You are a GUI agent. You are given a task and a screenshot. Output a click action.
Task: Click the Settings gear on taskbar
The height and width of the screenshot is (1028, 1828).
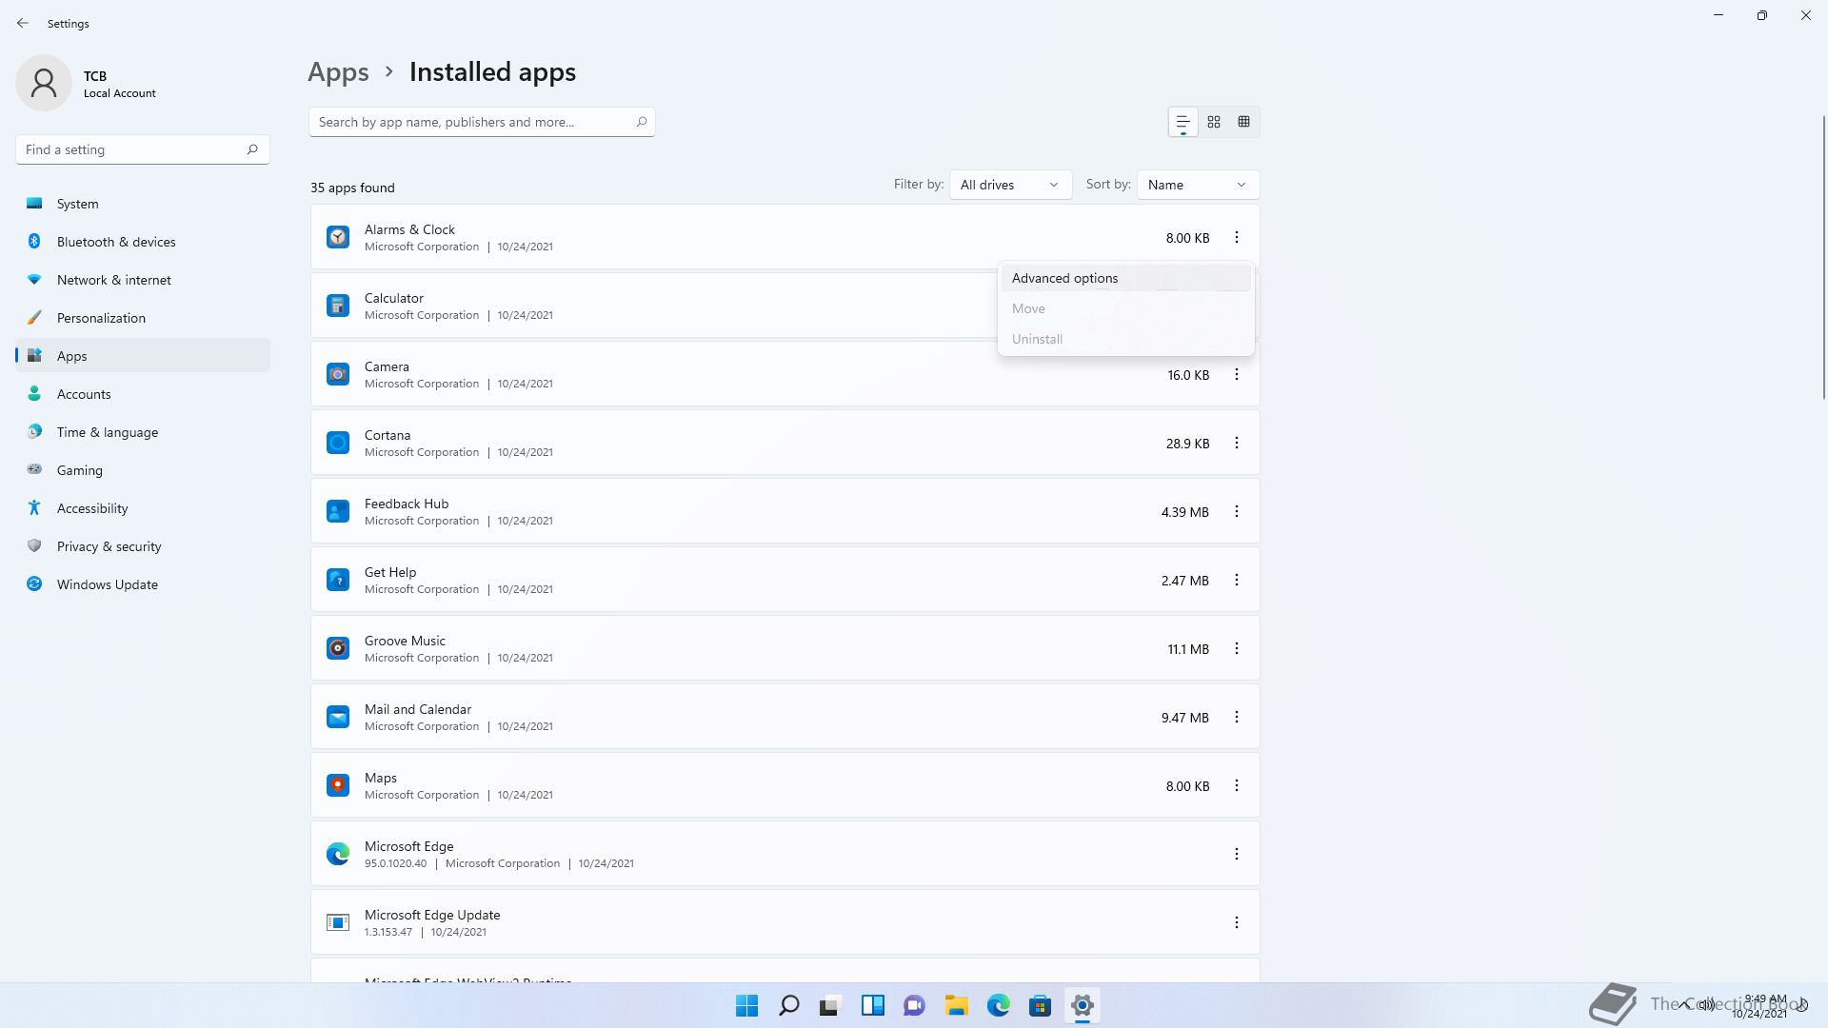(x=1083, y=1005)
